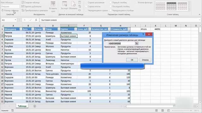The image size is (202, 113).
Task: Click the Вставить срез slicer button
Action: coord(53,7)
